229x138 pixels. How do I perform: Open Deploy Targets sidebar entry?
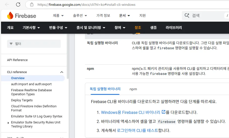(x=22, y=100)
